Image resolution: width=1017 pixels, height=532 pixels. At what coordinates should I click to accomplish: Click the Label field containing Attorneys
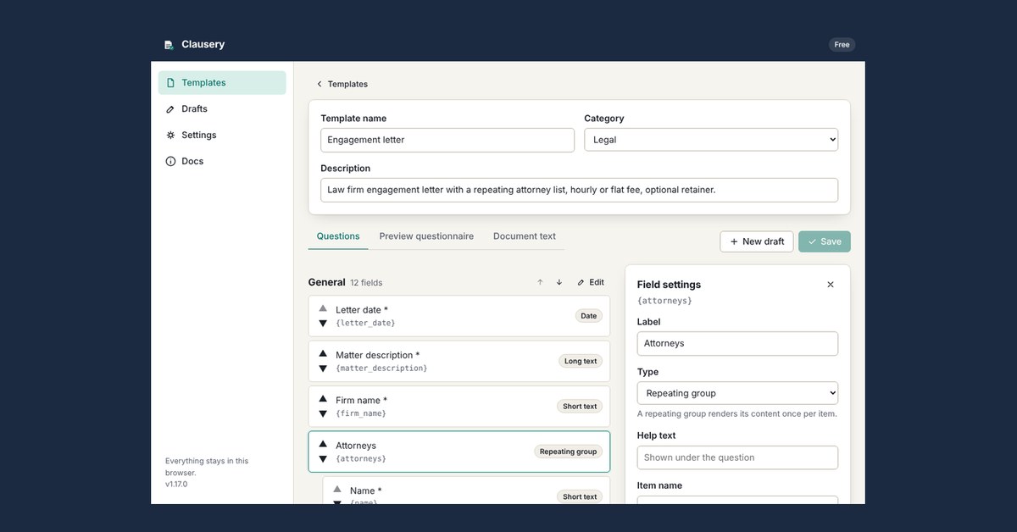pyautogui.click(x=737, y=343)
